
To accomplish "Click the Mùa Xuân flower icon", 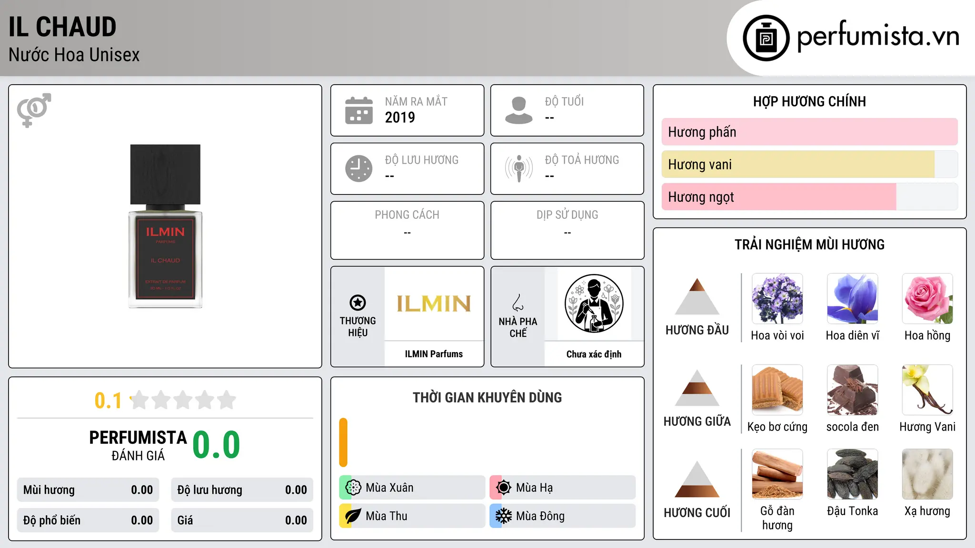I will 353,488.
